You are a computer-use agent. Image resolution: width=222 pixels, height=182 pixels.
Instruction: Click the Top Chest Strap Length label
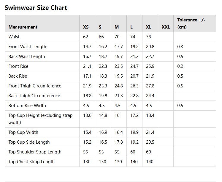(31, 162)
